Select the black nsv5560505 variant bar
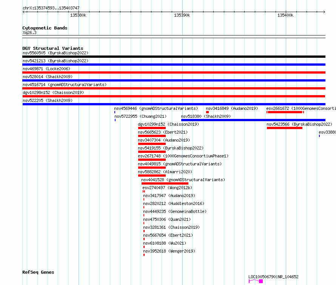Image resolution: width=336 pixels, height=285 pixels. pos(174,57)
